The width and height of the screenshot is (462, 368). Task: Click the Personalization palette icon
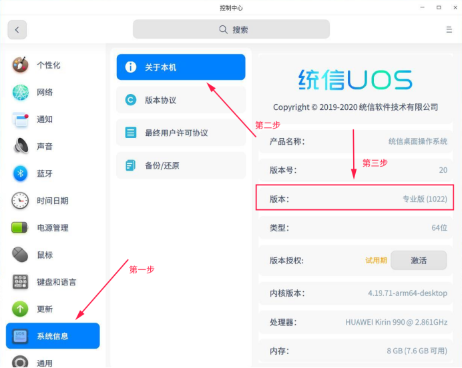(x=20, y=65)
